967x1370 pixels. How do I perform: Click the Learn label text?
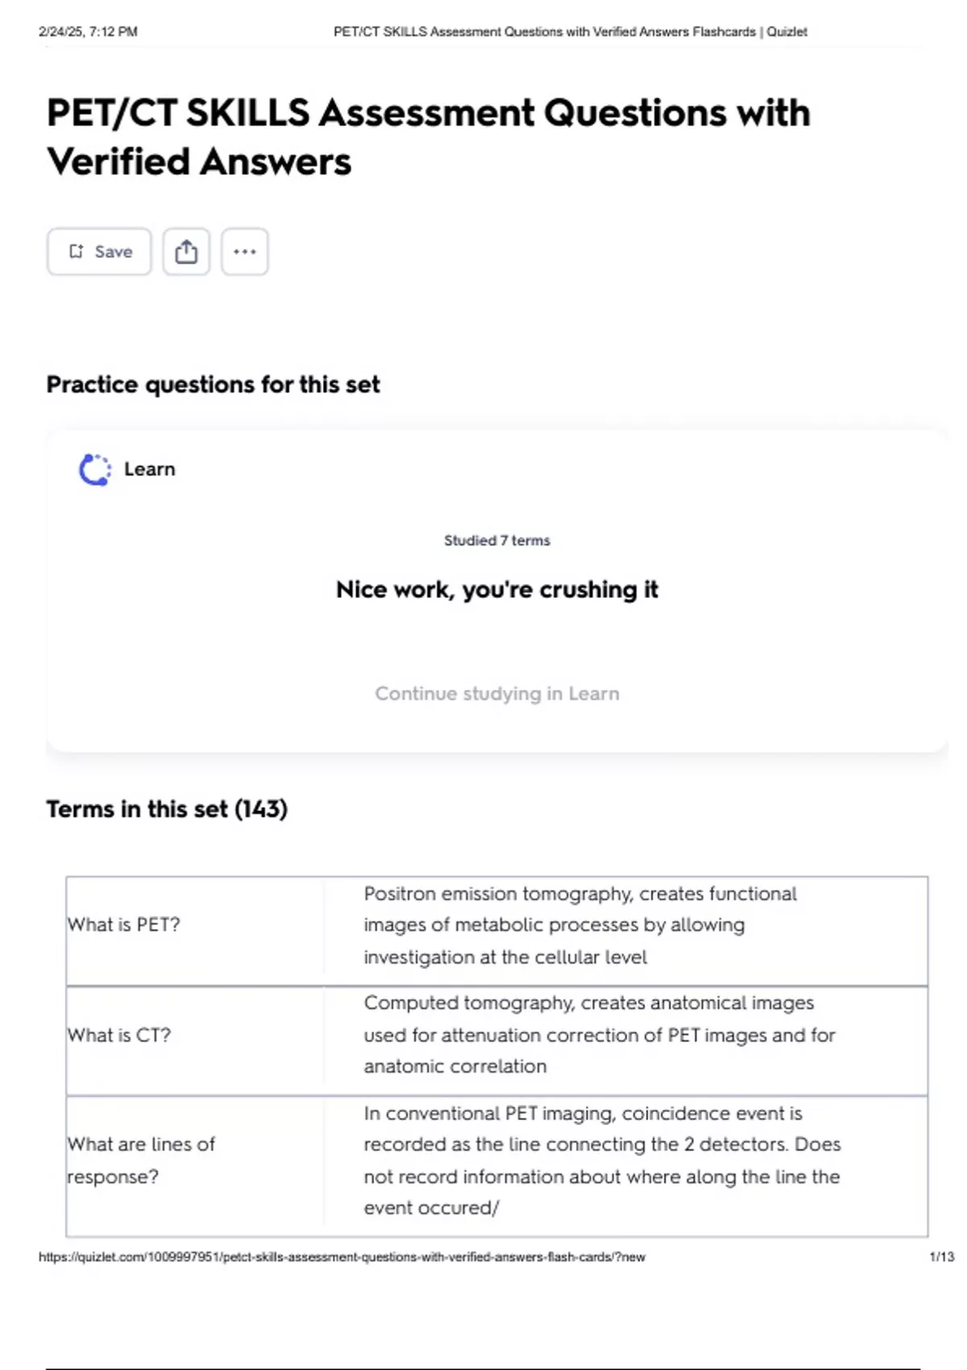(149, 469)
